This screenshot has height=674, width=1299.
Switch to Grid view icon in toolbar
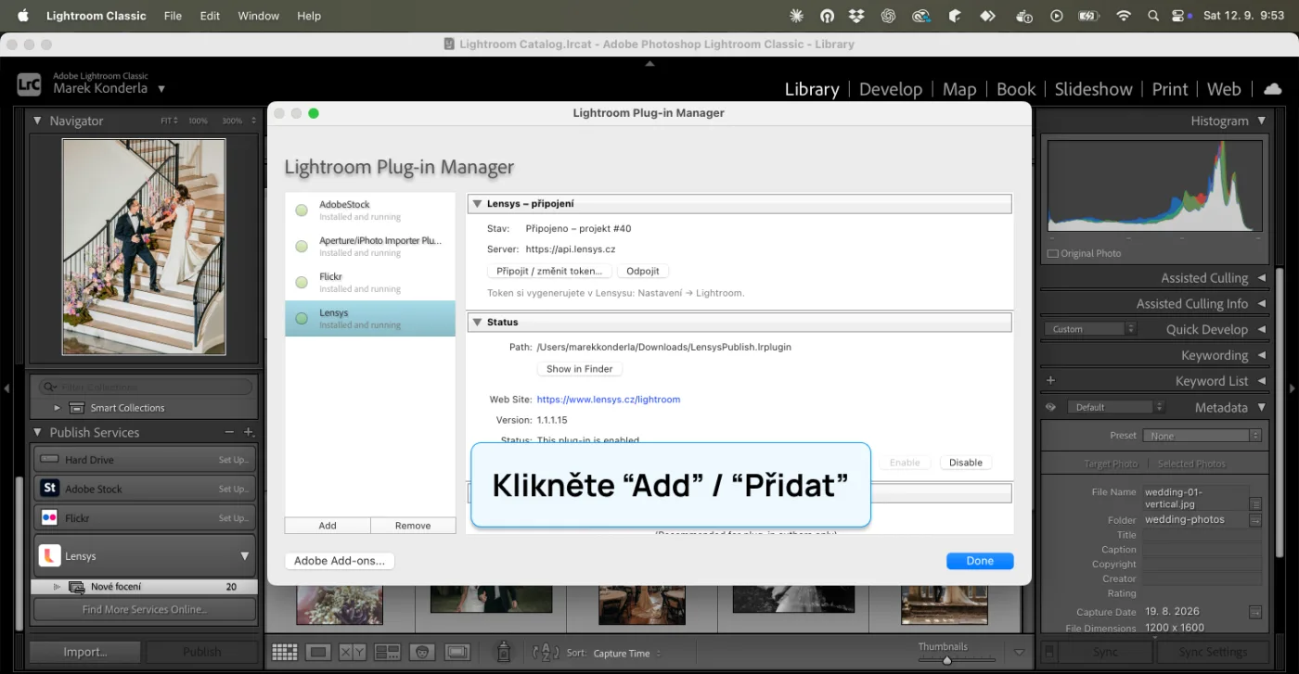pyautogui.click(x=284, y=653)
